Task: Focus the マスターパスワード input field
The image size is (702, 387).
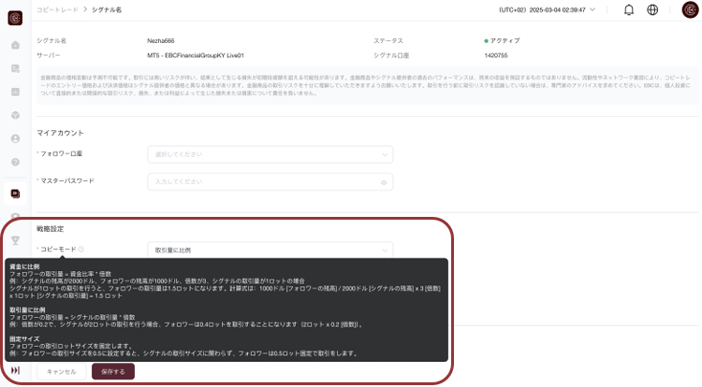Action: (271, 182)
